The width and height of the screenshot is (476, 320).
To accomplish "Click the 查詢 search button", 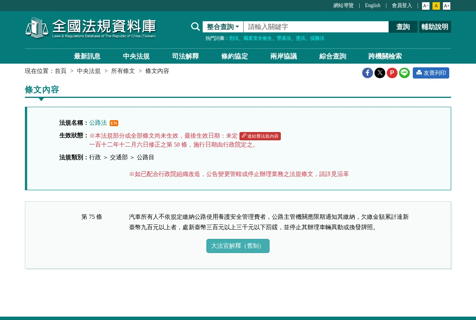I will (x=403, y=27).
